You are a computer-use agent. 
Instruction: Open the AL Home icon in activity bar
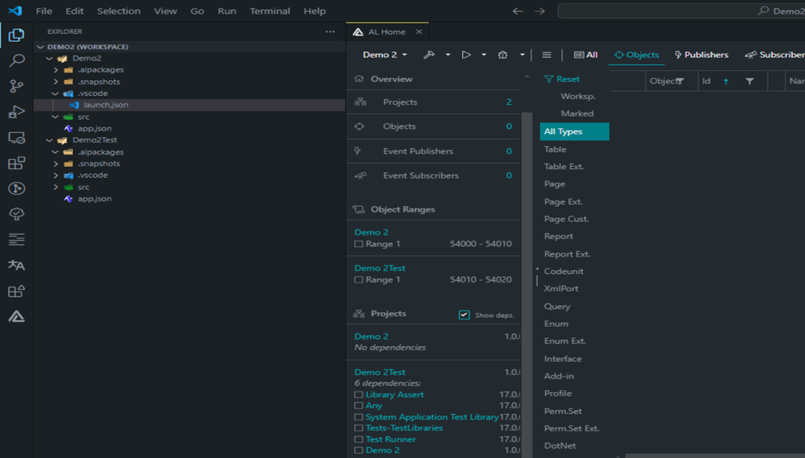(17, 316)
